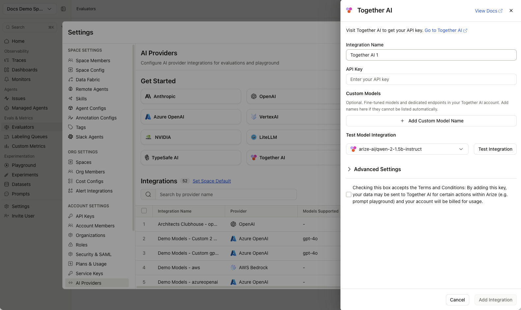Click the search magnifier icon for integrations
Screen dimensions: 521x310
click(148, 194)
